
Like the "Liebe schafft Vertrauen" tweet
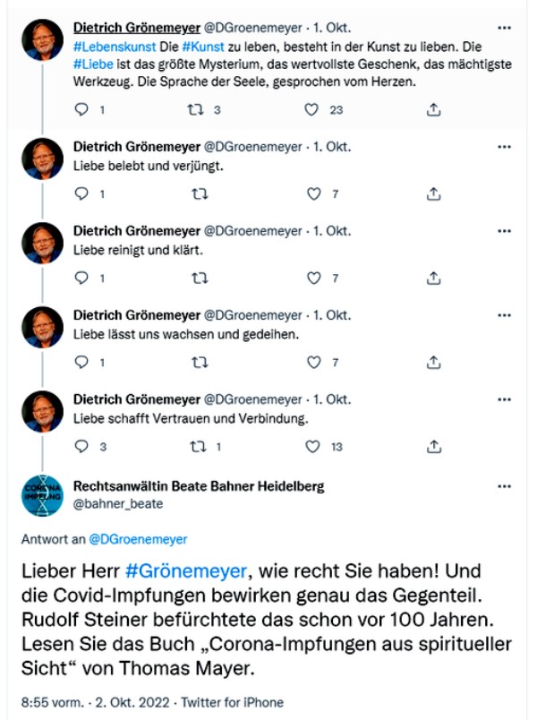coord(312,447)
